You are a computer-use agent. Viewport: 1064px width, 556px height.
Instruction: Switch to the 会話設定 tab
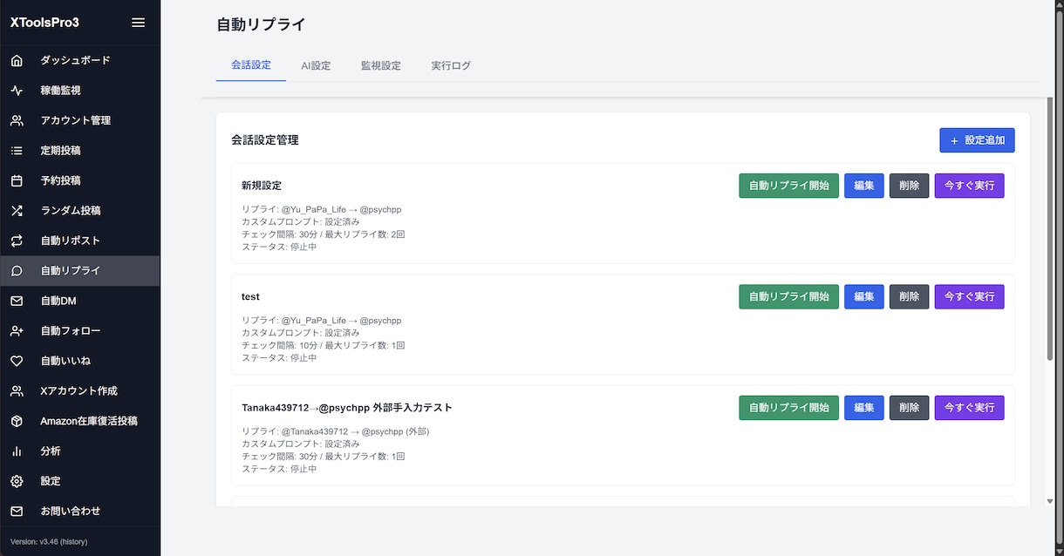coord(251,65)
